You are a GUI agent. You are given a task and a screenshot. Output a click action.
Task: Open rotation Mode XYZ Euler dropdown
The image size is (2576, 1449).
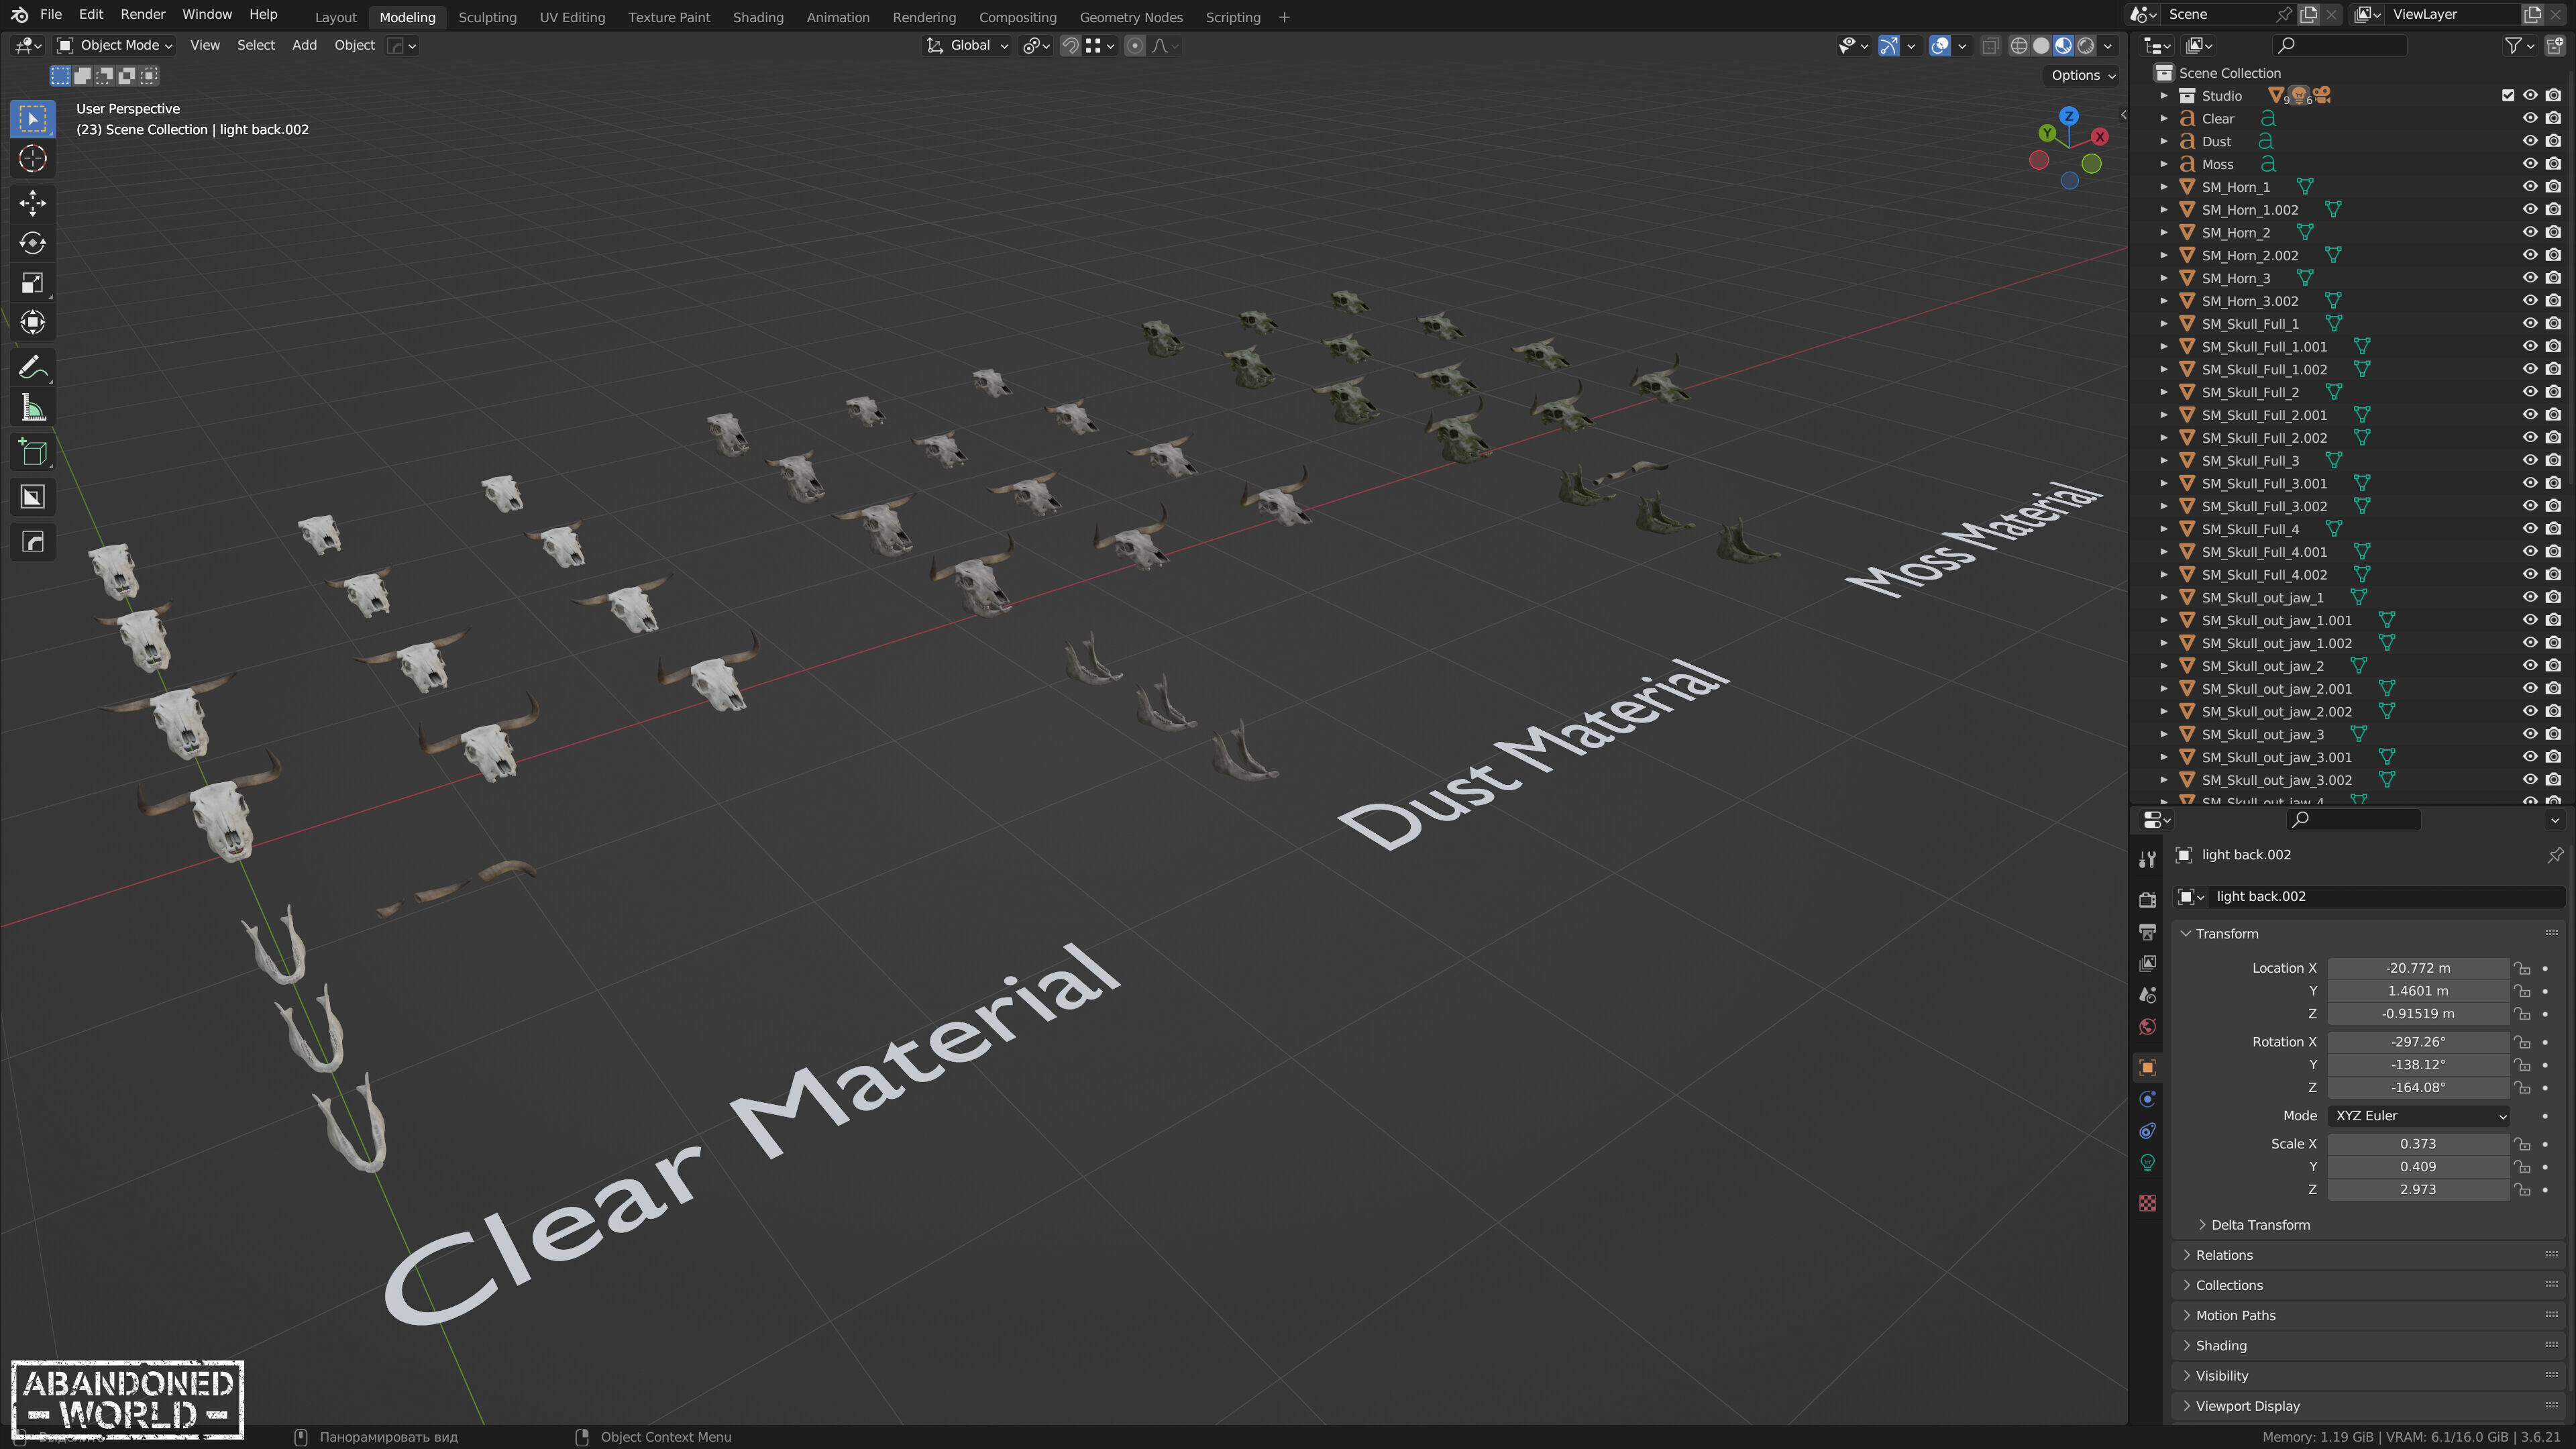coord(2419,1116)
